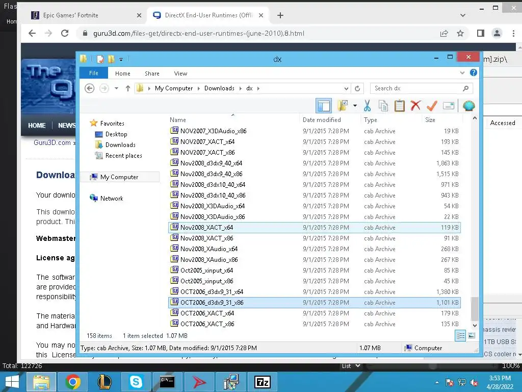This screenshot has width=522, height=392.
Task: Select file OCT2006_XACT_x86
Action: pos(315,324)
